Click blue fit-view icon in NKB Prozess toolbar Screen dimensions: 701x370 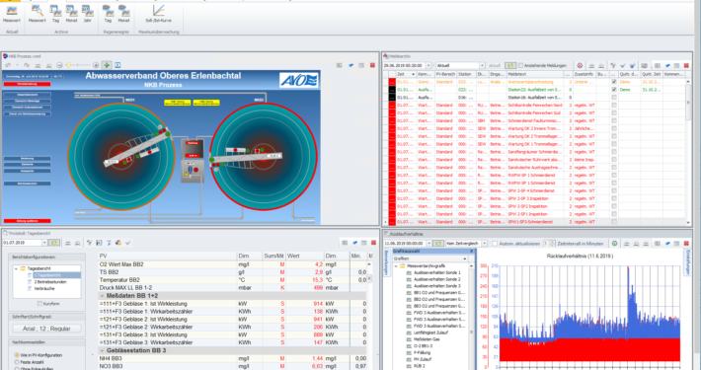117,65
